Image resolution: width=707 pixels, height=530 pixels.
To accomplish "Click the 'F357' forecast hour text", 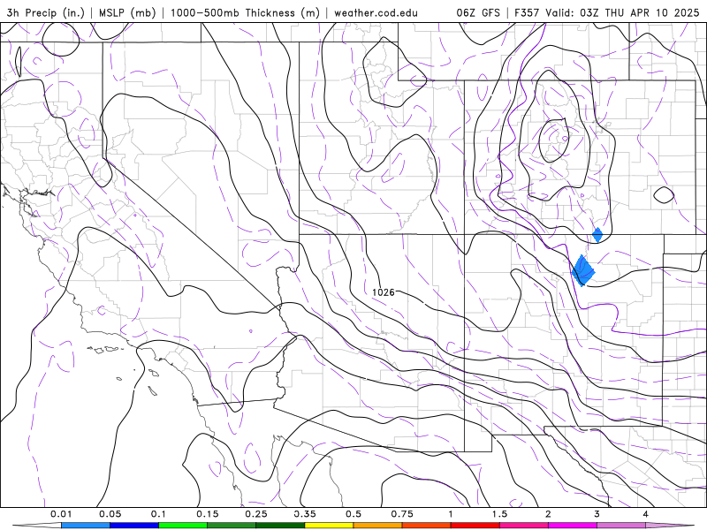I will point(527,12).
